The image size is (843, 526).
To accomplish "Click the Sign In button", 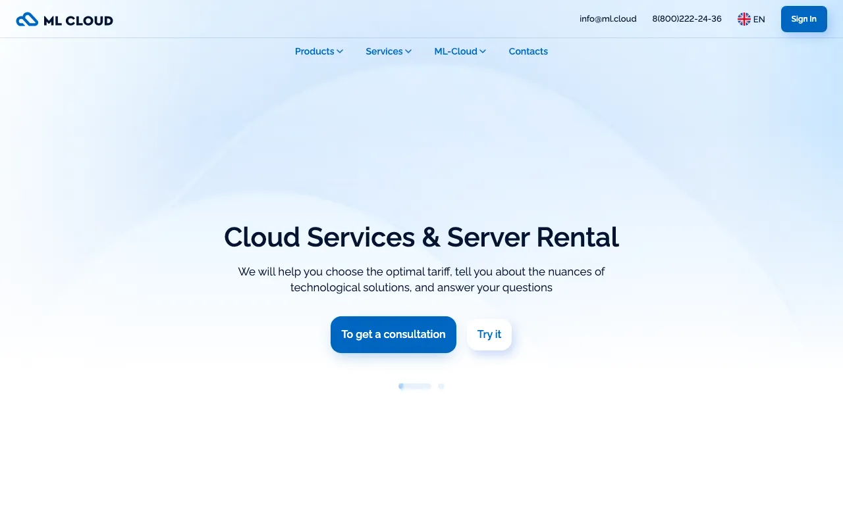I will 803,19.
